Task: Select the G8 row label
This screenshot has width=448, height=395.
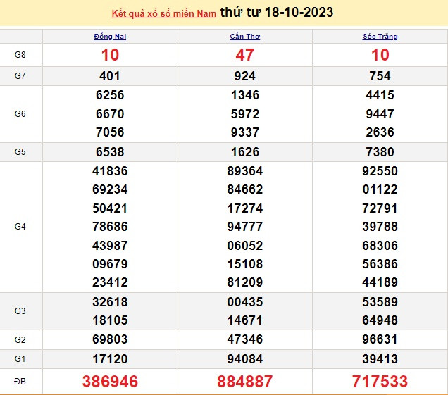Action: point(20,54)
